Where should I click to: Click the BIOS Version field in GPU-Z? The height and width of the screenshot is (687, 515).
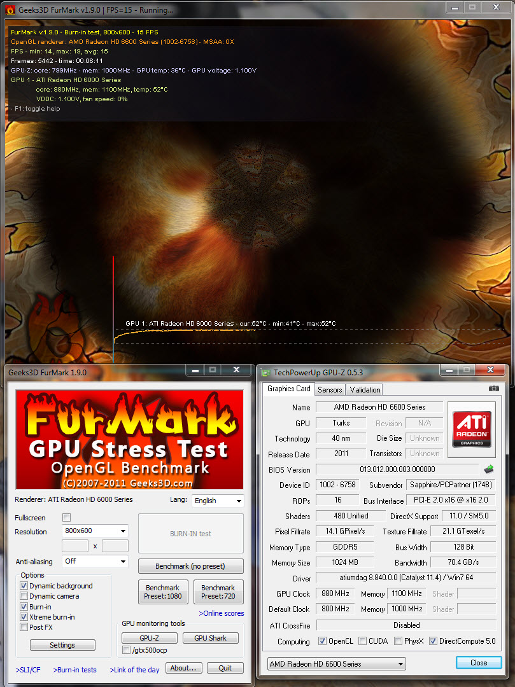point(397,469)
